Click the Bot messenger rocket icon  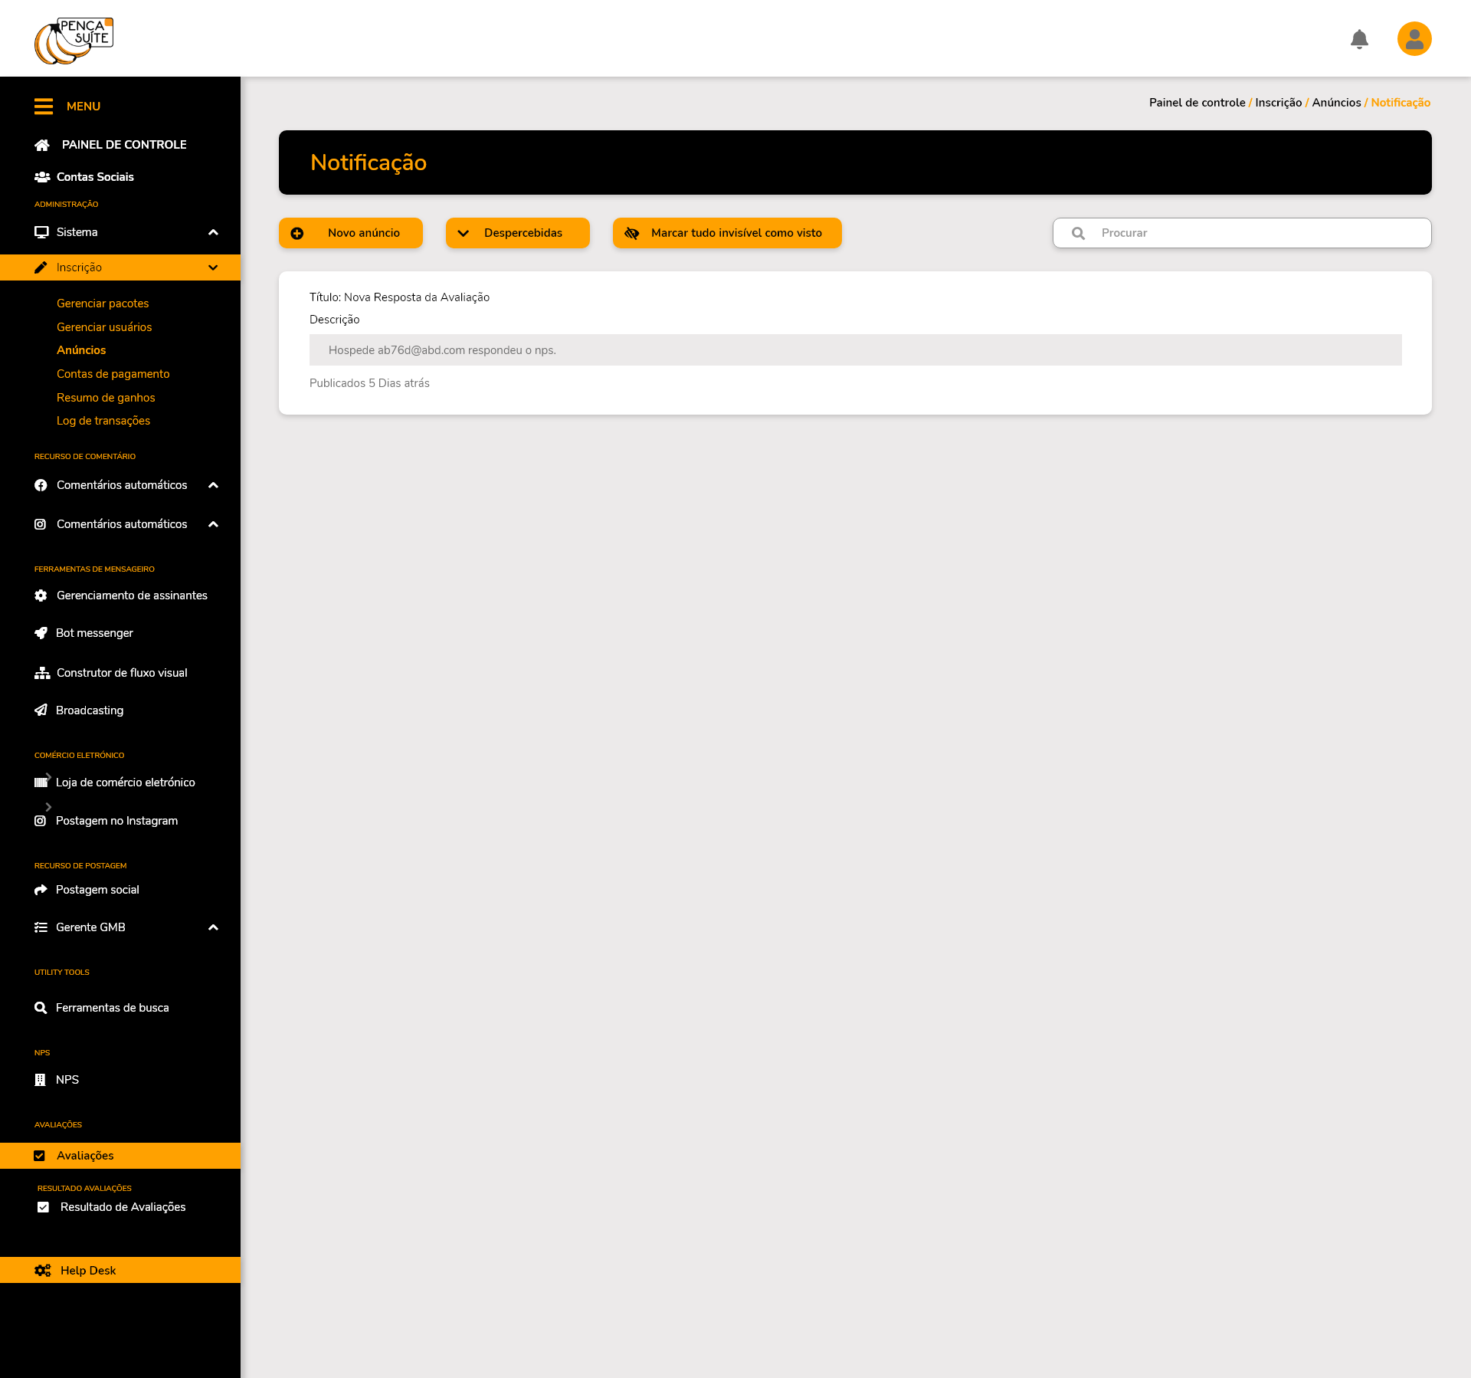(x=41, y=633)
